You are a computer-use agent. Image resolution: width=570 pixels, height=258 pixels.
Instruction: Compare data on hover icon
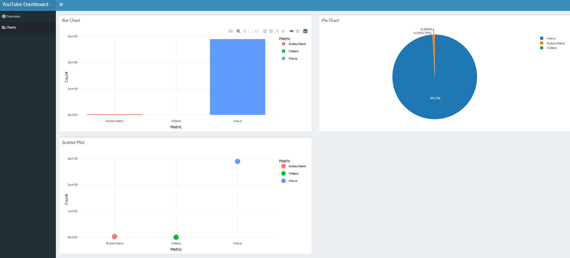pos(298,31)
